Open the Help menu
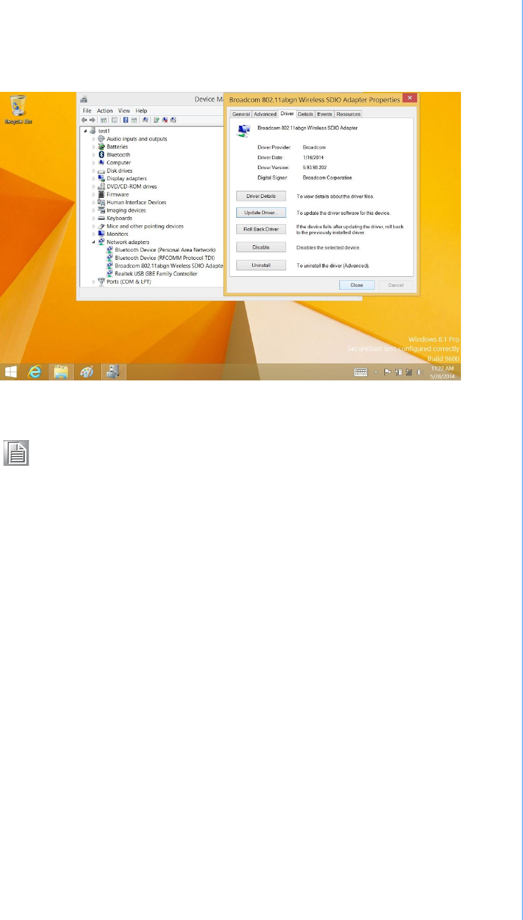Image resolution: width=523 pixels, height=920 pixels. click(142, 111)
